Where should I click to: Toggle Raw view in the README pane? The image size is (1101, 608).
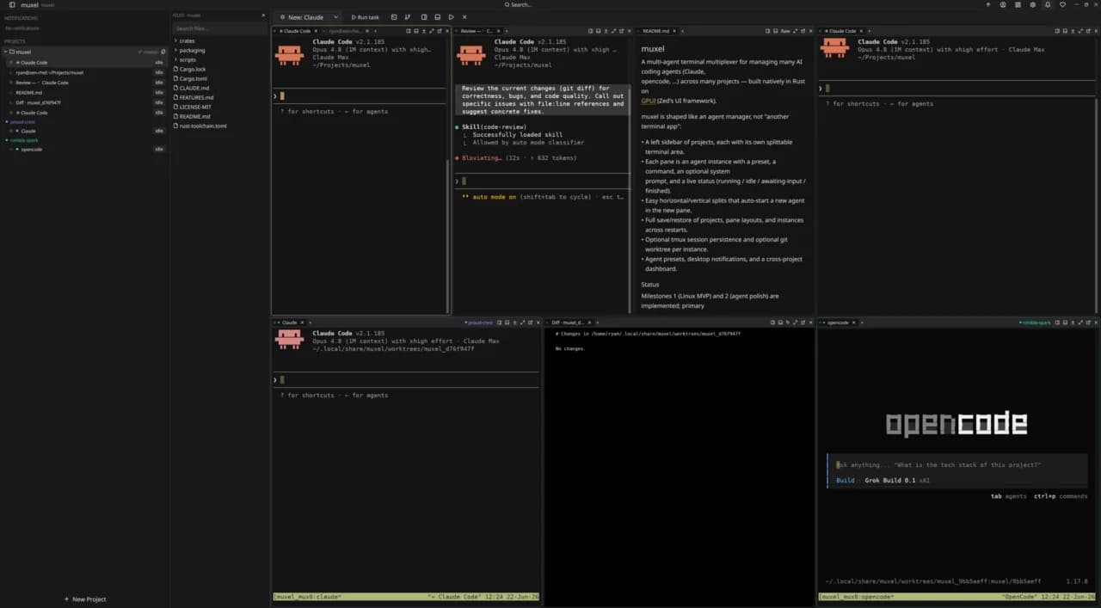click(785, 31)
